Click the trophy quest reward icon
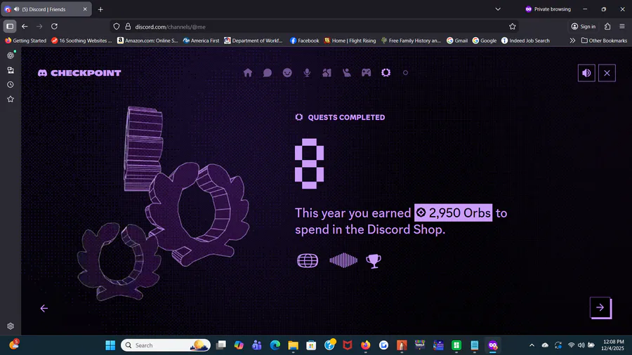632x355 pixels. point(374,261)
